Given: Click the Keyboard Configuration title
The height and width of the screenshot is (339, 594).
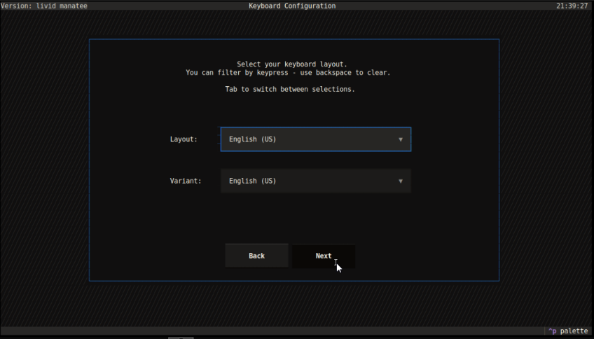Looking at the screenshot, I should 292,6.
